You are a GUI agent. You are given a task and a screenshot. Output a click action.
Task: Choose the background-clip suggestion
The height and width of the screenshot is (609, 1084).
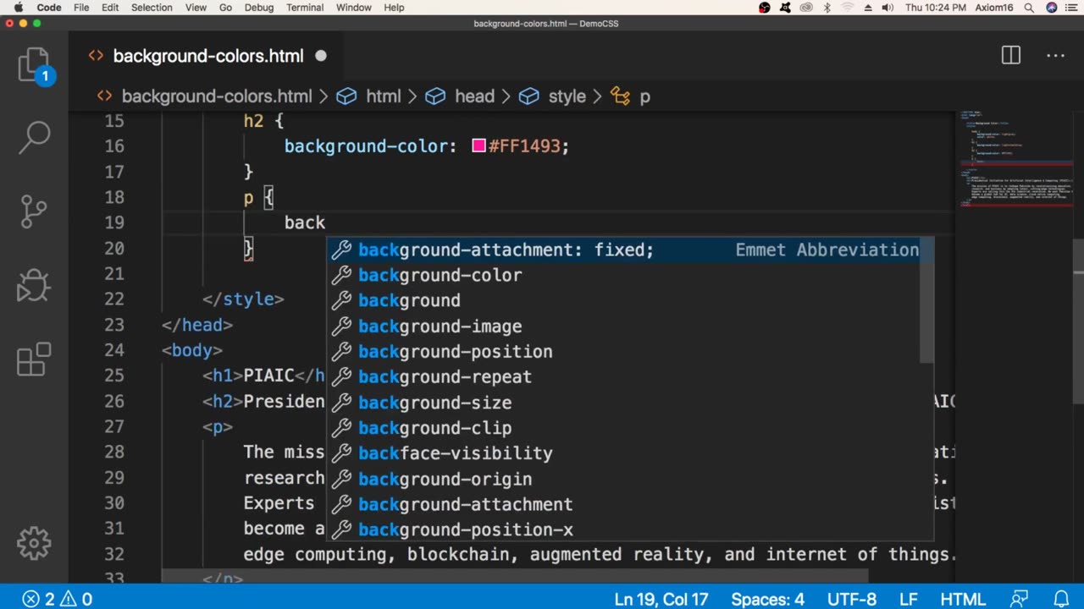pos(630,428)
